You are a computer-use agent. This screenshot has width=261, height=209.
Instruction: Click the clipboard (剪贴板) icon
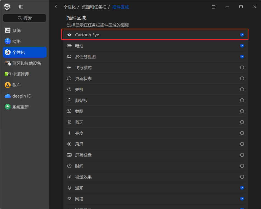[69, 100]
